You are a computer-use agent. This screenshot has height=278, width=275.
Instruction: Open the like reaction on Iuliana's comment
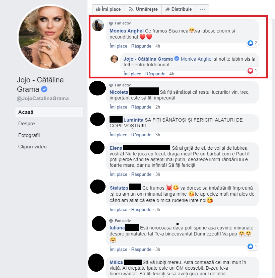pos(253,246)
